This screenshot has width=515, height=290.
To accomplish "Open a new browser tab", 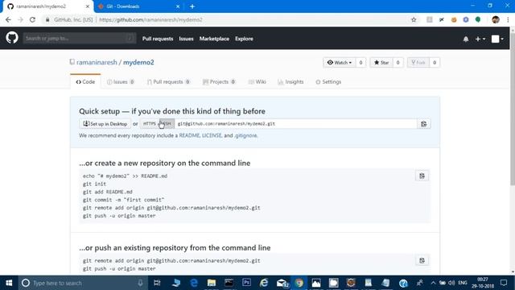I will pos(192,6).
